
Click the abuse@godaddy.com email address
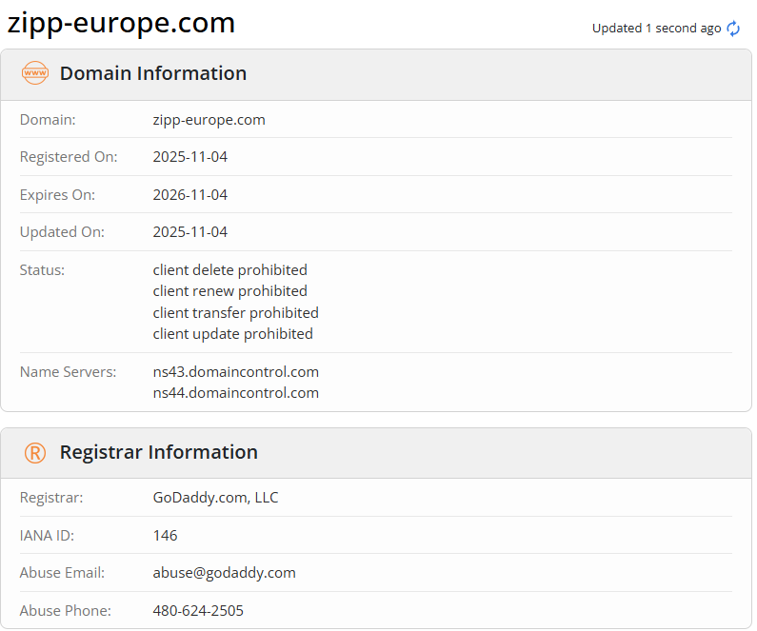click(224, 573)
